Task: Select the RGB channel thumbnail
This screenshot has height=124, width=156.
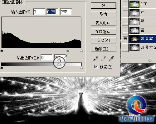Action: pos(134,4)
